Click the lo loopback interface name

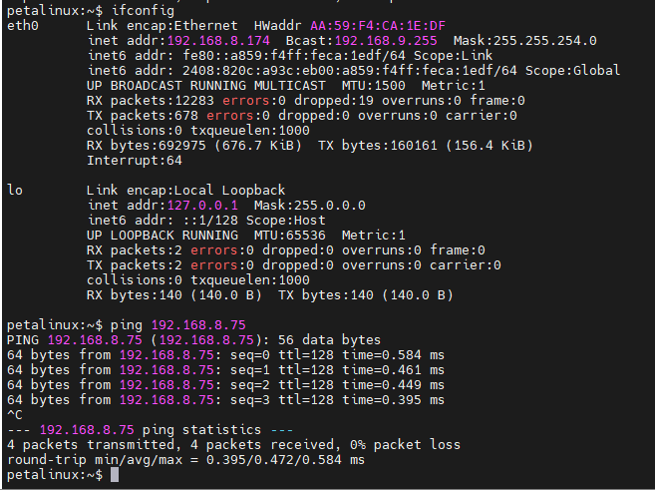pyautogui.click(x=14, y=190)
